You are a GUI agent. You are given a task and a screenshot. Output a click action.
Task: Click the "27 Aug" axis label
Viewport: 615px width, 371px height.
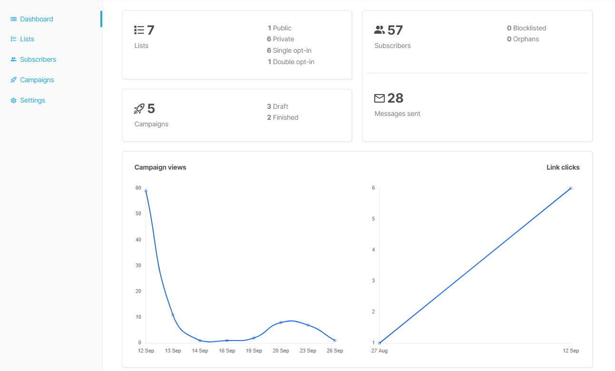(x=380, y=351)
